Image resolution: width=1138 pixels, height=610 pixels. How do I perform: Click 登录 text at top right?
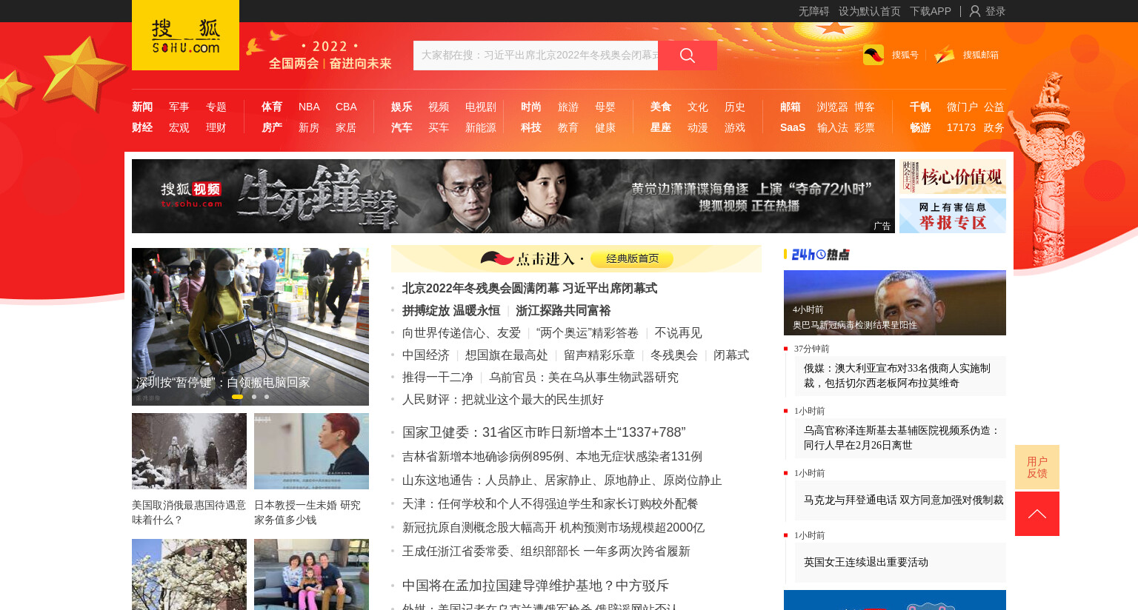995,11
